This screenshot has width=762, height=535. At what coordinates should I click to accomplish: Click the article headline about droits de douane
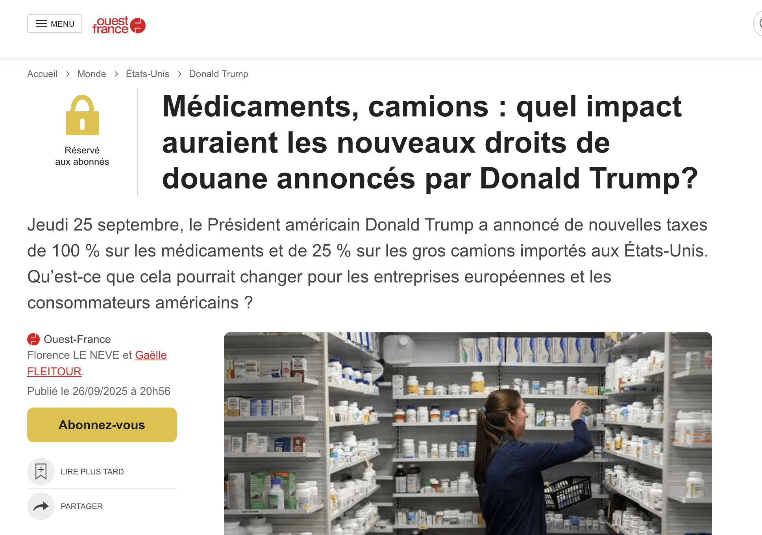pyautogui.click(x=430, y=142)
